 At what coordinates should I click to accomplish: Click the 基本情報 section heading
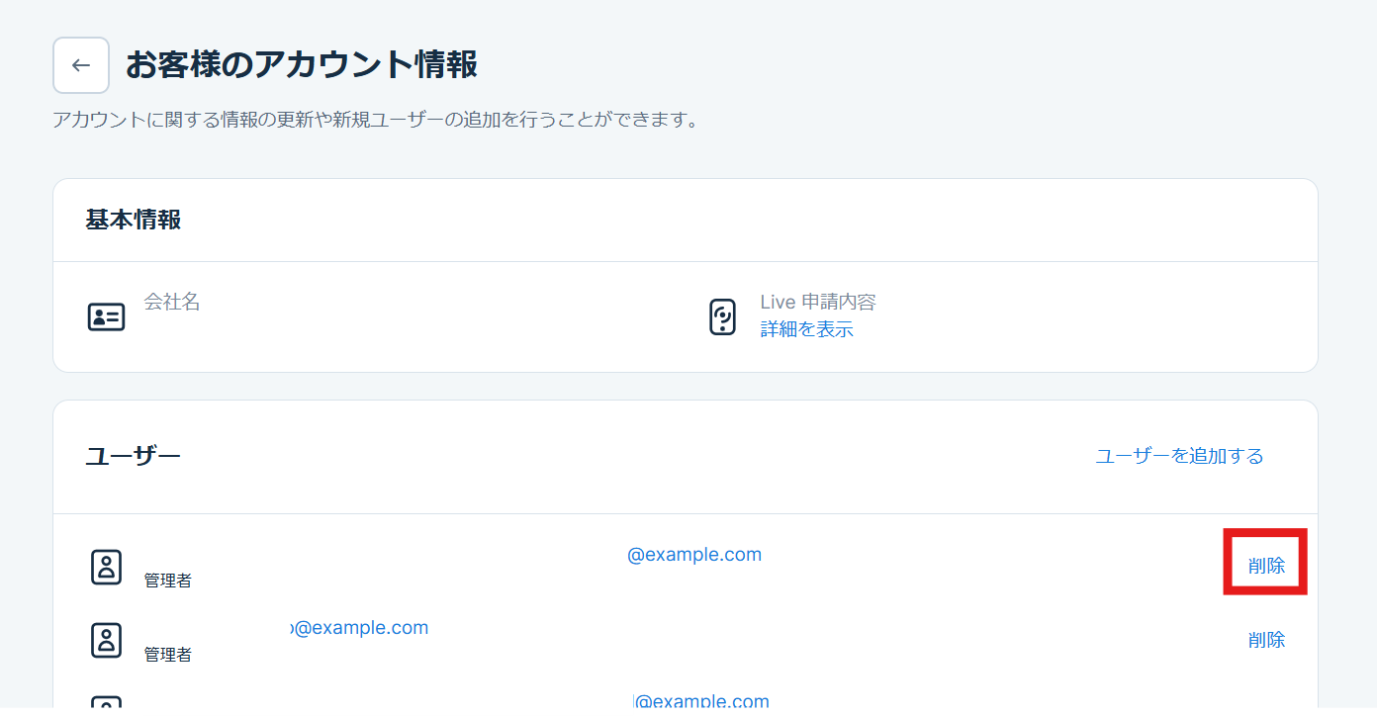(134, 220)
